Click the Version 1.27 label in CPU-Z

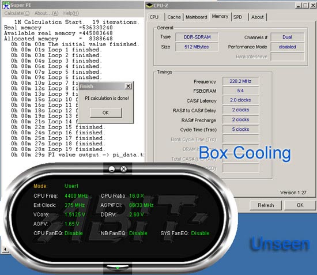tap(293, 193)
